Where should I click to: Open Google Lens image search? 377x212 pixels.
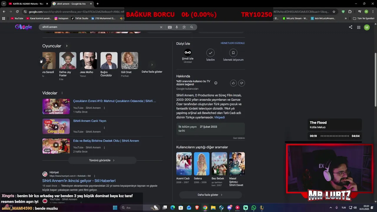point(184,27)
